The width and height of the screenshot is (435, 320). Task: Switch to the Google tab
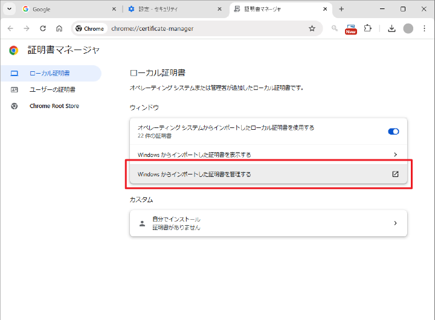[x=66, y=9]
